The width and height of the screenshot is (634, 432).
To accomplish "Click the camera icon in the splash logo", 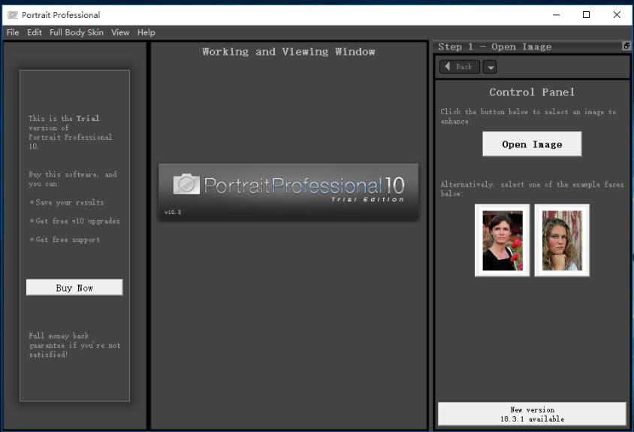I will 186,184.
